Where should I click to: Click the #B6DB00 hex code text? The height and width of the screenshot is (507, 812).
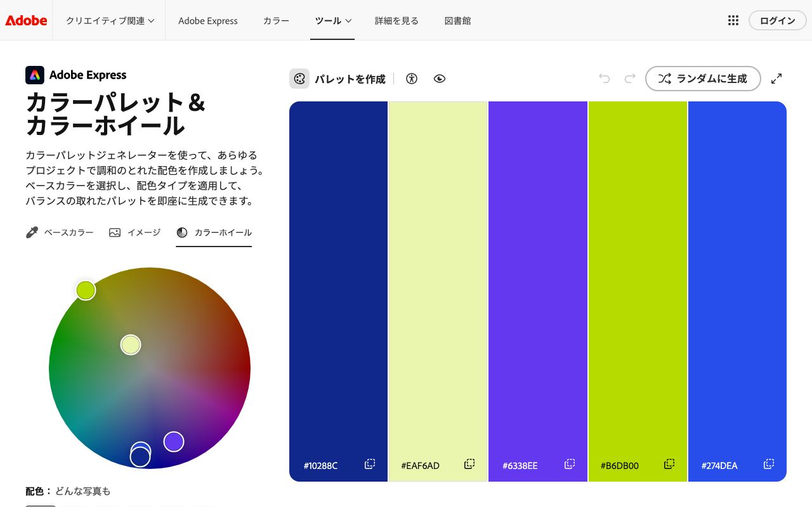coord(620,466)
